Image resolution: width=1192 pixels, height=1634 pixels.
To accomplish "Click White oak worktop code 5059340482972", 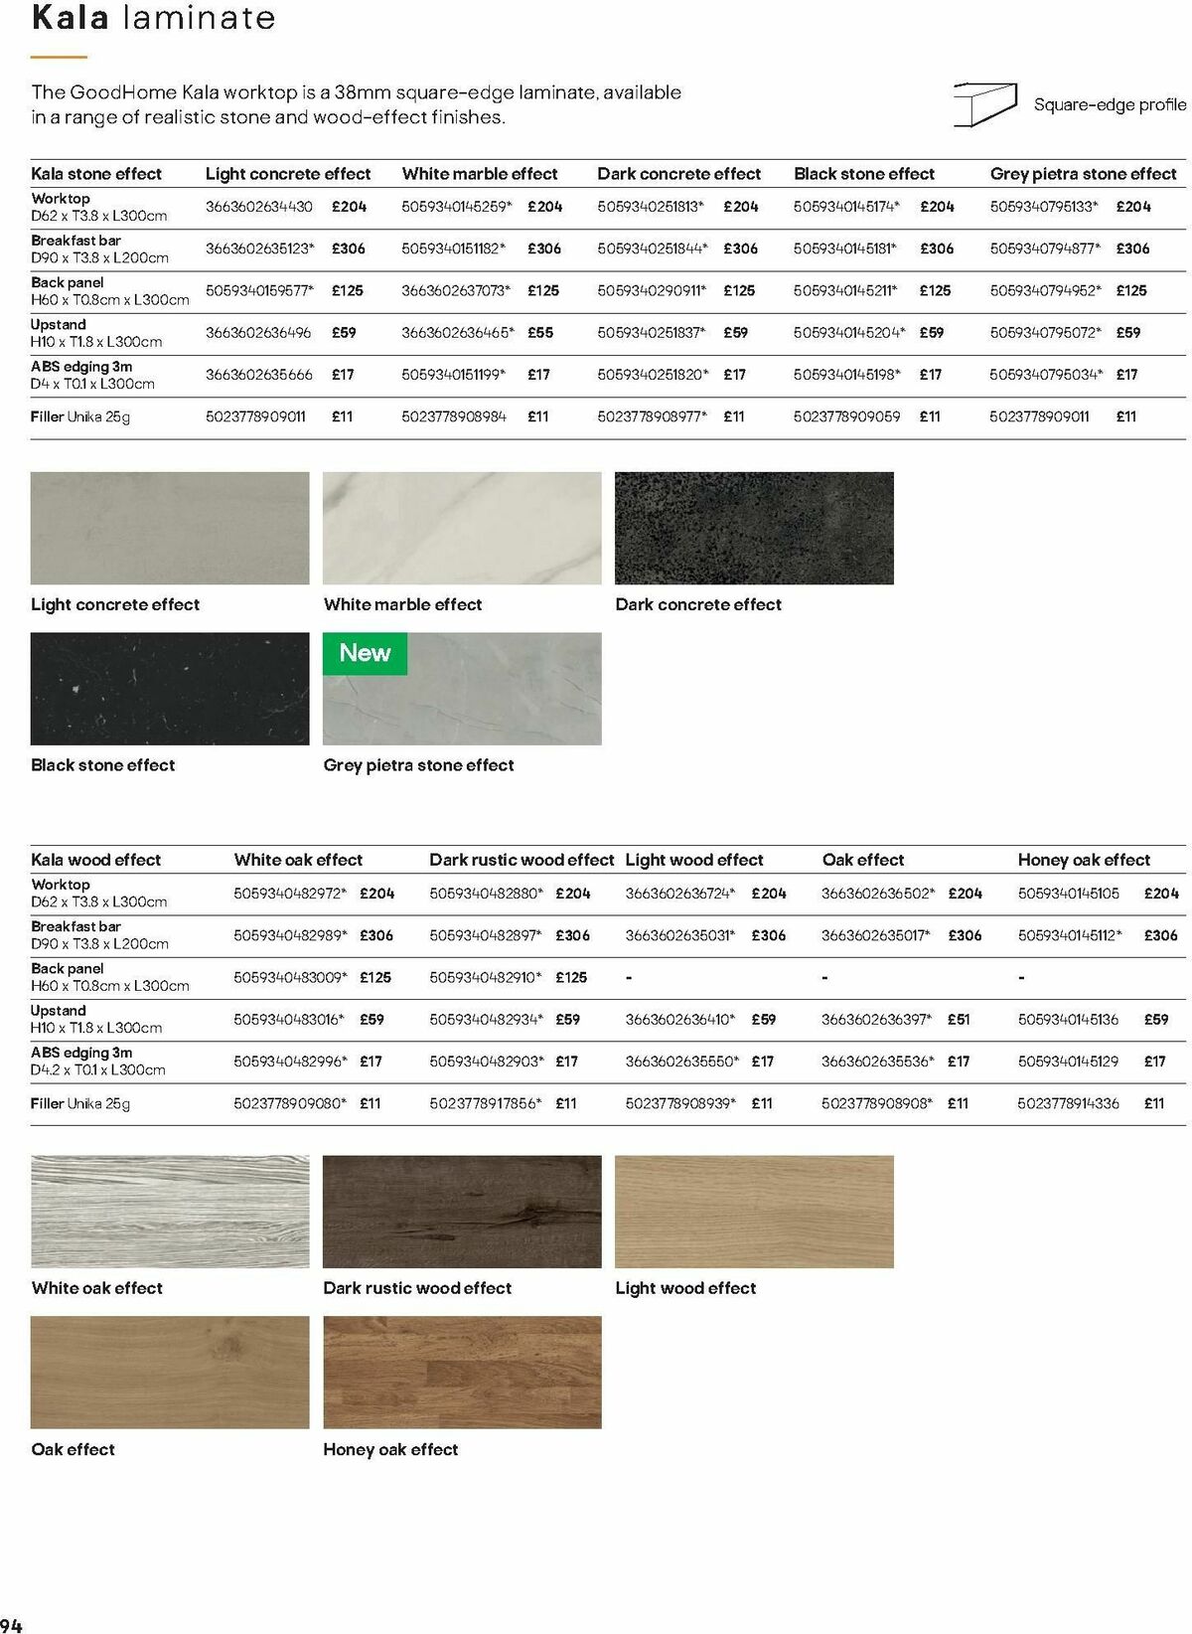I will coord(290,894).
